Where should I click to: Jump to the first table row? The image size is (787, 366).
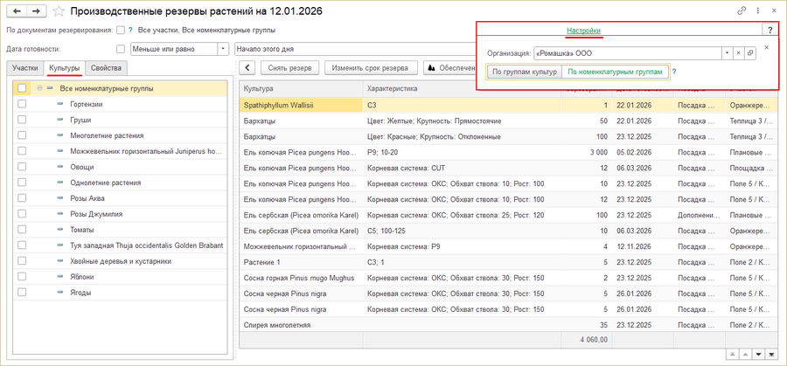(x=733, y=354)
